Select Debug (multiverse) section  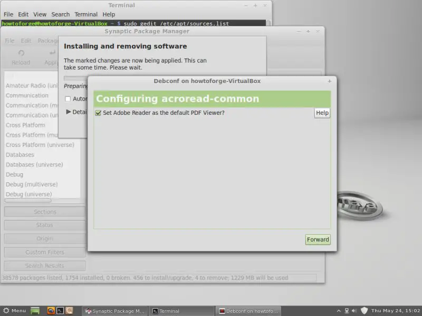(x=32, y=184)
